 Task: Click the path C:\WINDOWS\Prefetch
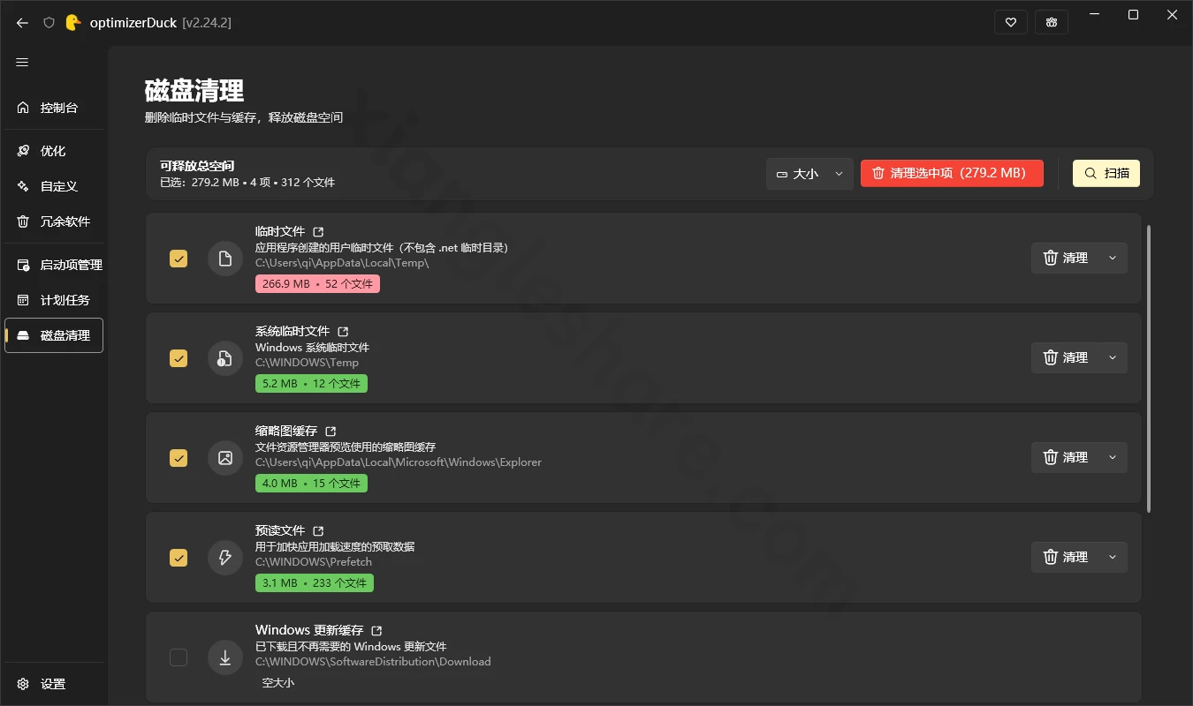pos(314,562)
